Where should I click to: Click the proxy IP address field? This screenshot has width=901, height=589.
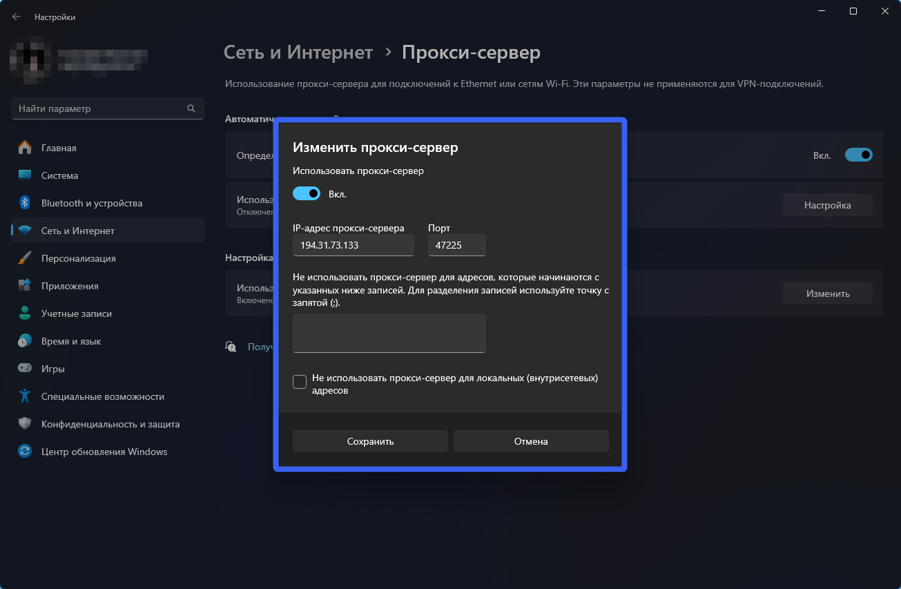[353, 245]
